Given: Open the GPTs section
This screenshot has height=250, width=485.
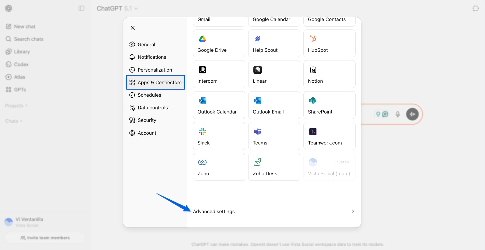Looking at the screenshot, I should [20, 89].
